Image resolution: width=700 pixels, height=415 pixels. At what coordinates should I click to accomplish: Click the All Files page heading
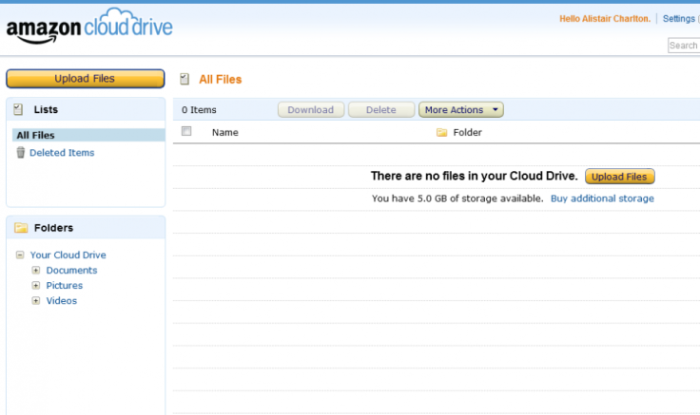(220, 80)
